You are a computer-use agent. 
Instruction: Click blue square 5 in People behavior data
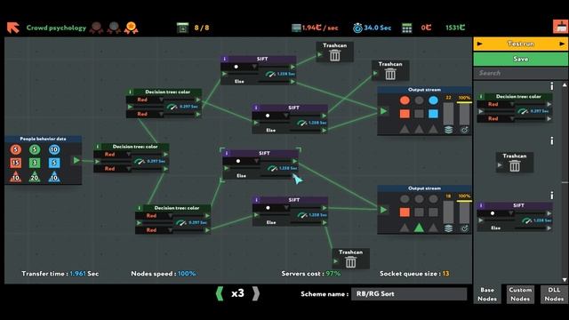pos(54,163)
